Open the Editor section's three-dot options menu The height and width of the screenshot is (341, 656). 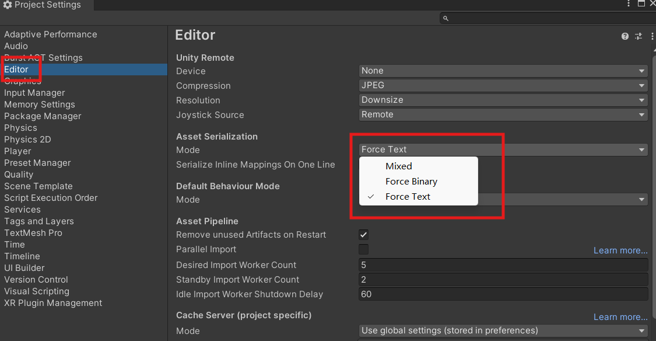point(652,36)
